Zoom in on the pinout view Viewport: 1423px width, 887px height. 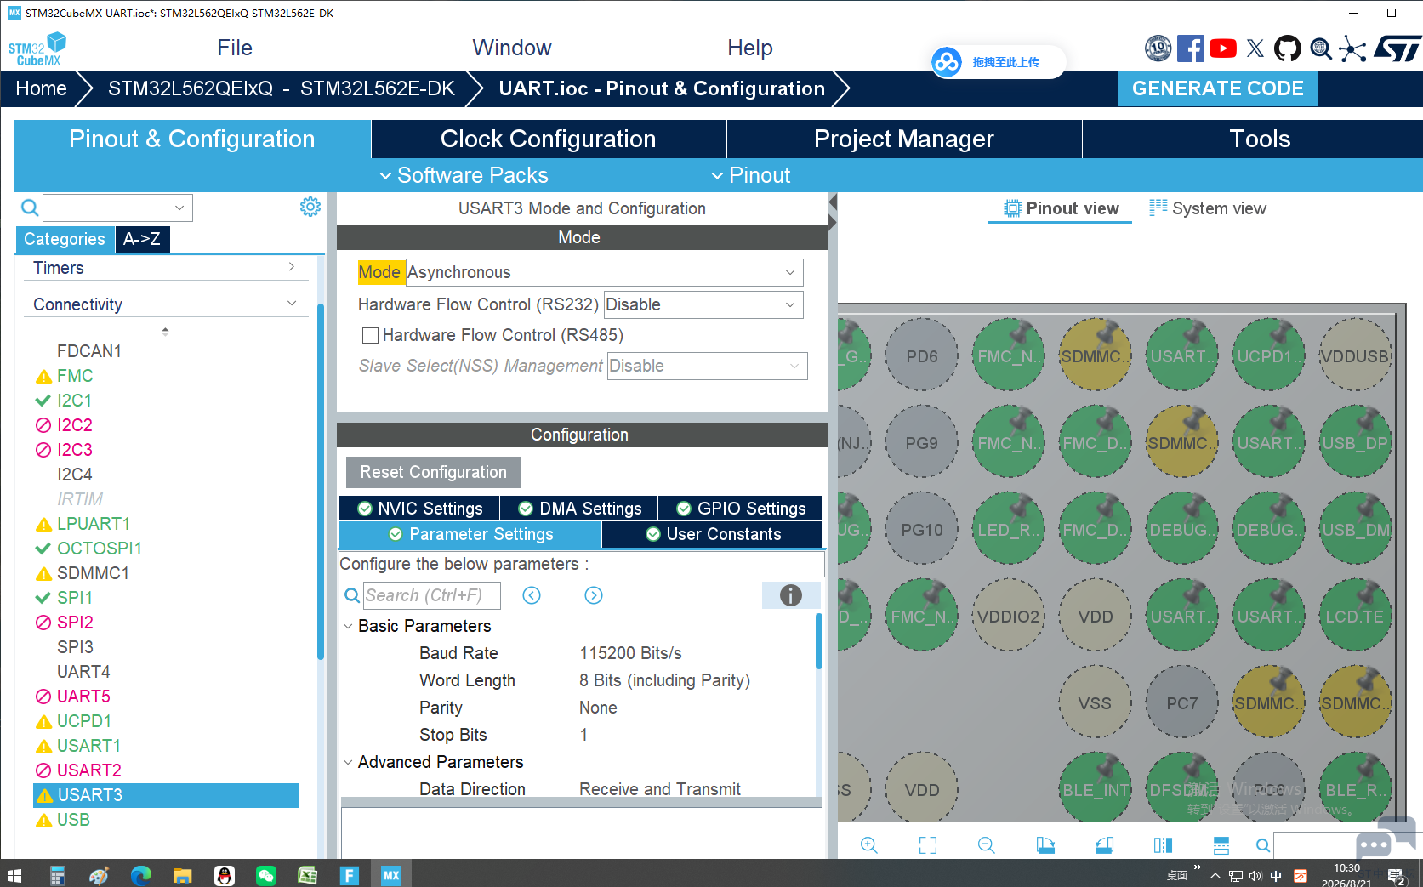coord(868,844)
